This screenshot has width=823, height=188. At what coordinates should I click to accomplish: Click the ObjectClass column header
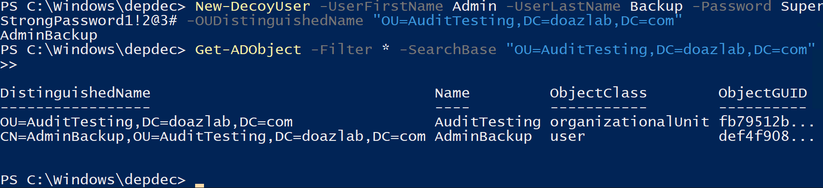tap(598, 93)
